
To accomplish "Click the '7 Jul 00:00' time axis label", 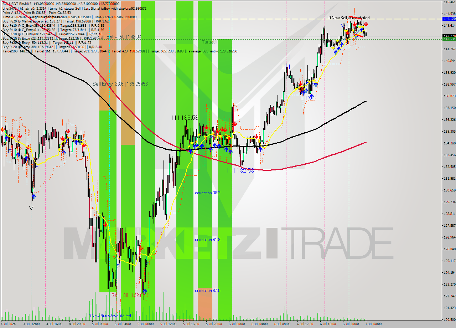I will [373, 324].
